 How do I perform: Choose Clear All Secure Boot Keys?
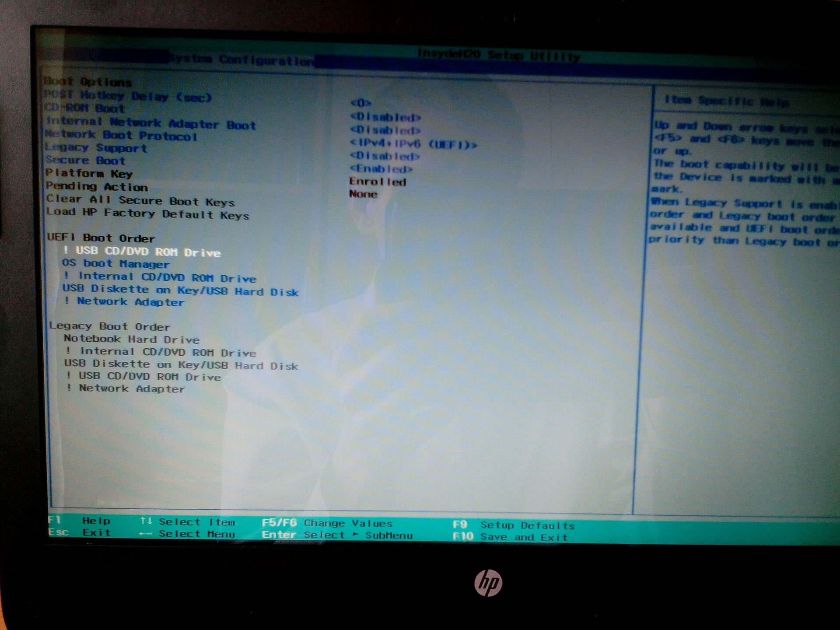click(x=140, y=200)
